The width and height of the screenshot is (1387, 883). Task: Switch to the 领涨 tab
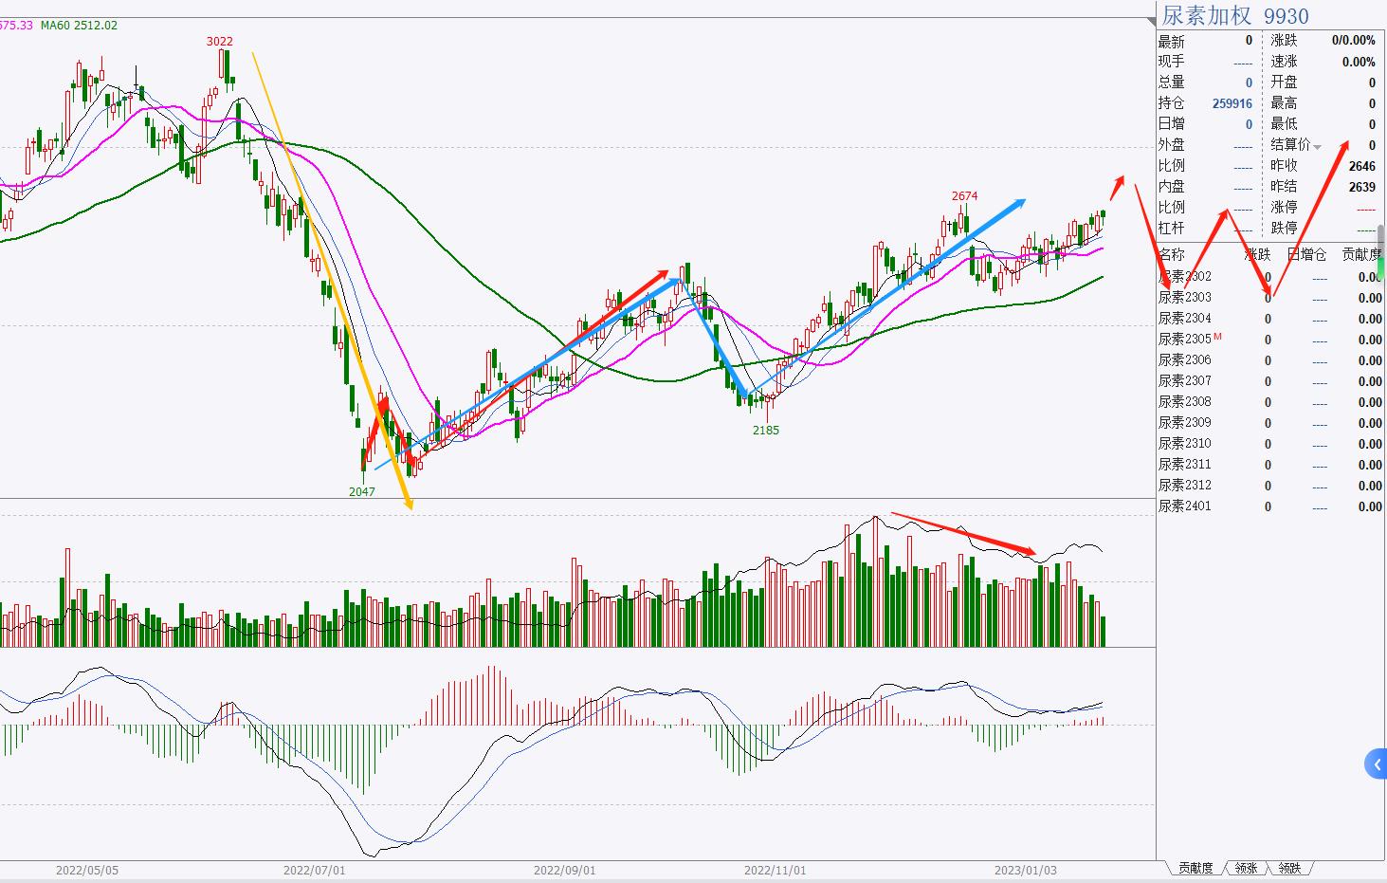1246,868
